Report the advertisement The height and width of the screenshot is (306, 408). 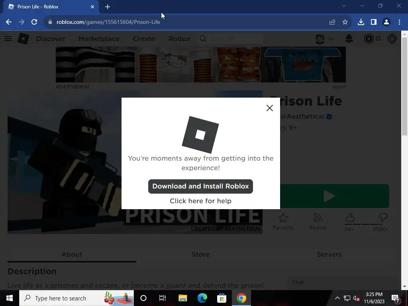click(339, 87)
